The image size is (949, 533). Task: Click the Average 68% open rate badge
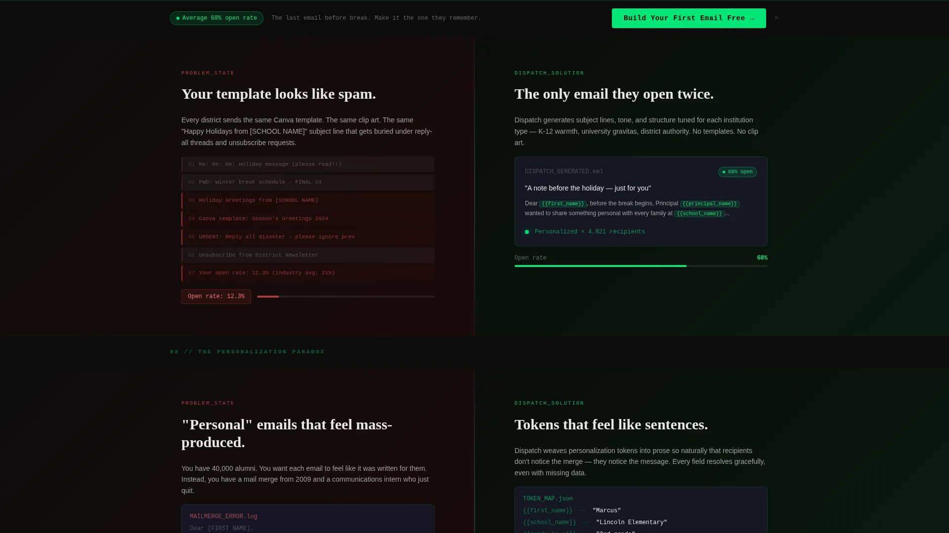pos(216,18)
